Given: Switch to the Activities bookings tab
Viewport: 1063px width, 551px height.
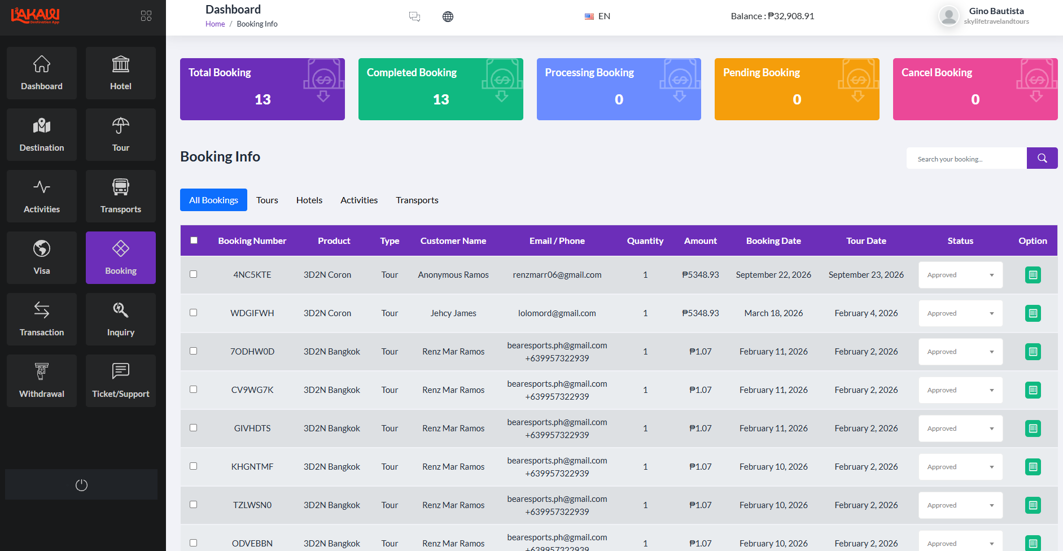Looking at the screenshot, I should pyautogui.click(x=359, y=200).
